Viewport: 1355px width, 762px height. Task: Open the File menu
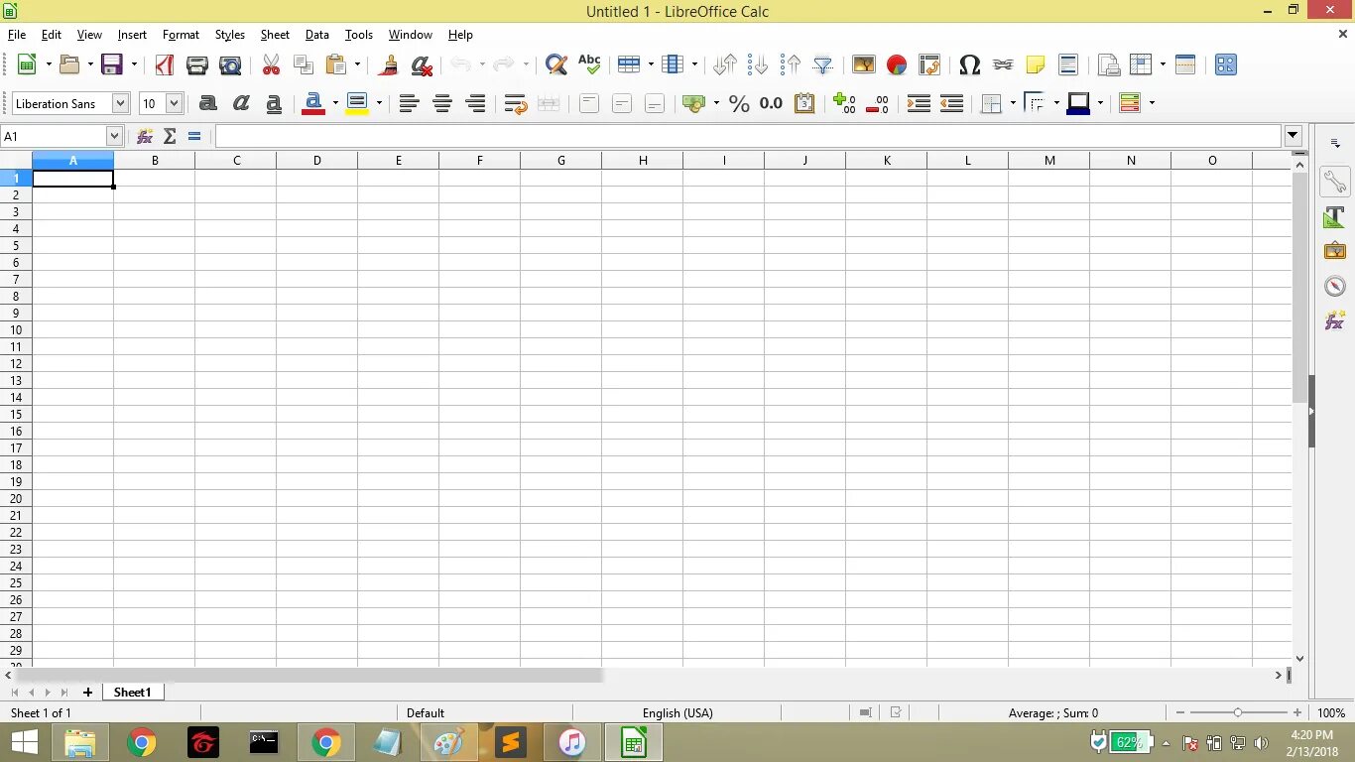coord(17,35)
